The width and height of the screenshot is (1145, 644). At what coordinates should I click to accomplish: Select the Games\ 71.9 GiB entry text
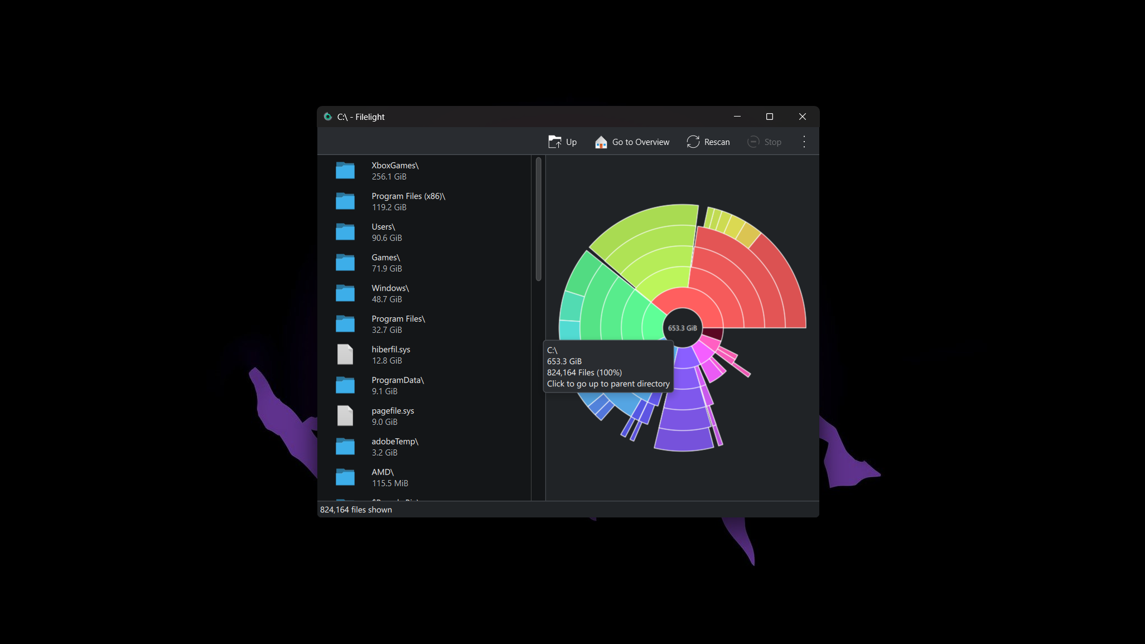387,263
